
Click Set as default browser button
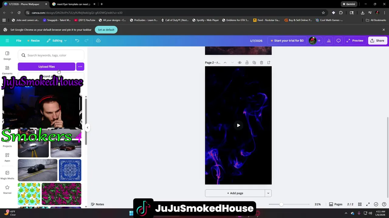tap(106, 30)
